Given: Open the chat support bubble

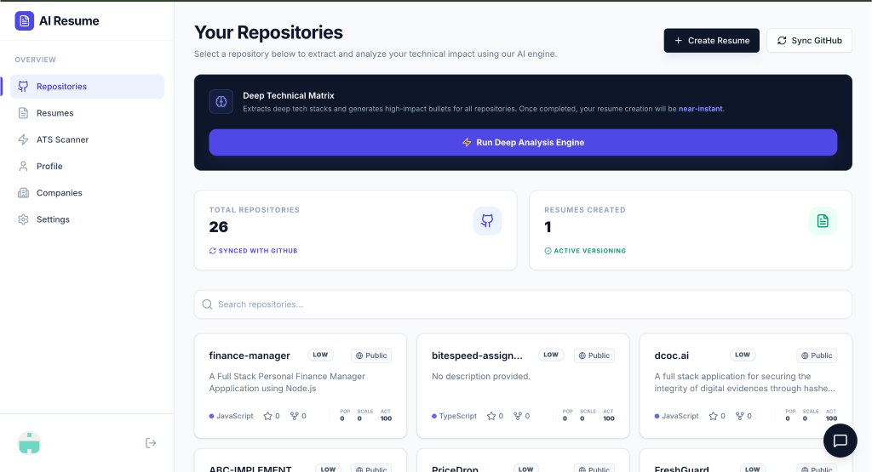Looking at the screenshot, I should (x=840, y=441).
